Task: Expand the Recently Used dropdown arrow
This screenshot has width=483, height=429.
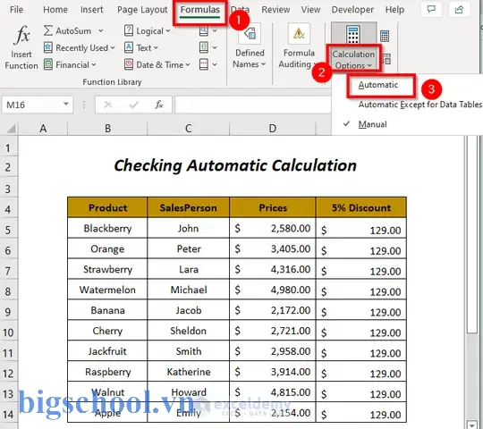Action: (x=113, y=47)
